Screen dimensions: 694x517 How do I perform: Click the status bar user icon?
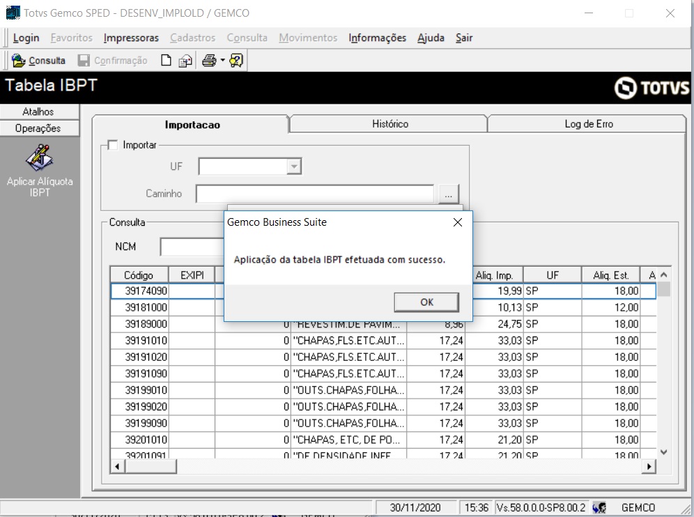[599, 507]
